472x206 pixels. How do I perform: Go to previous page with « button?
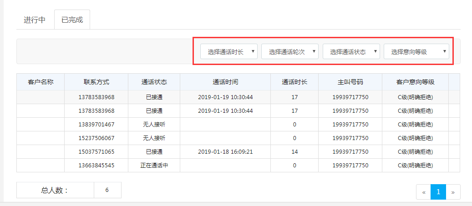[423, 192]
